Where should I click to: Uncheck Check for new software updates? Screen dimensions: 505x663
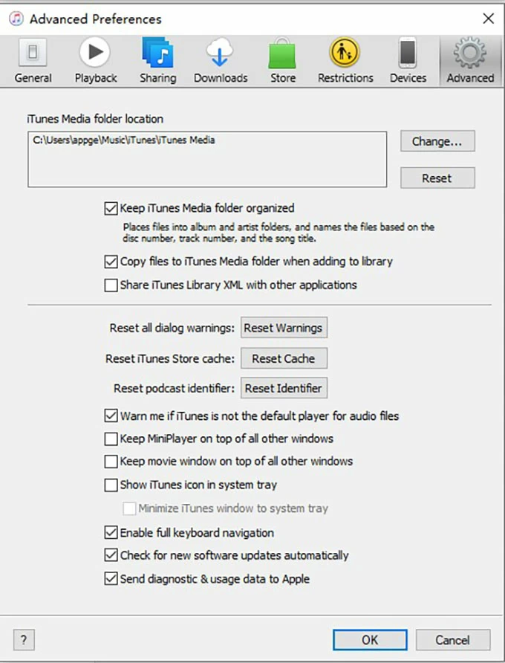(x=111, y=555)
